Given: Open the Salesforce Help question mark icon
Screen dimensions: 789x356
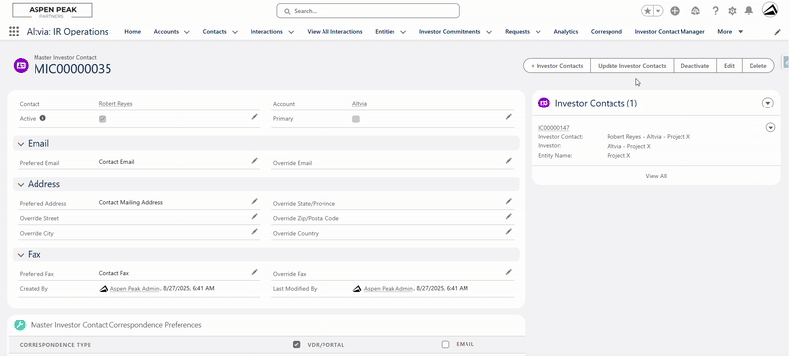Looking at the screenshot, I should [x=715, y=11].
